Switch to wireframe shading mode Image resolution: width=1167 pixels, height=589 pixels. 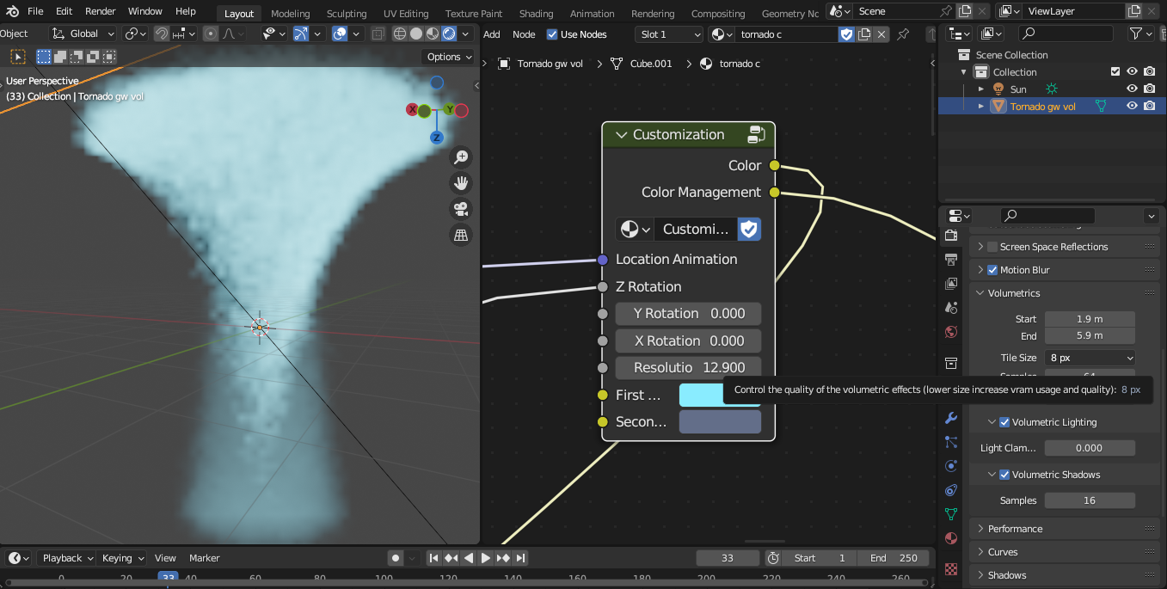coord(400,34)
